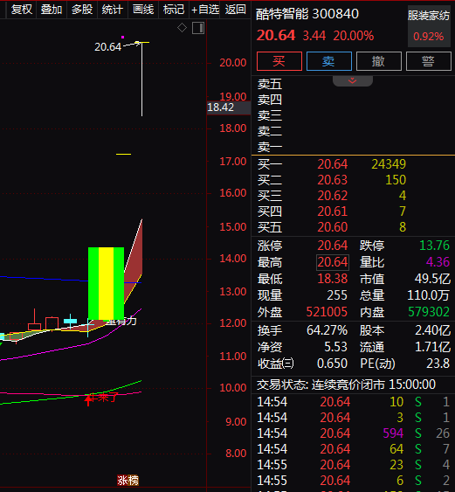Click the 标记 mark option
Image resolution: width=455 pixels, height=492 pixels.
point(174,10)
